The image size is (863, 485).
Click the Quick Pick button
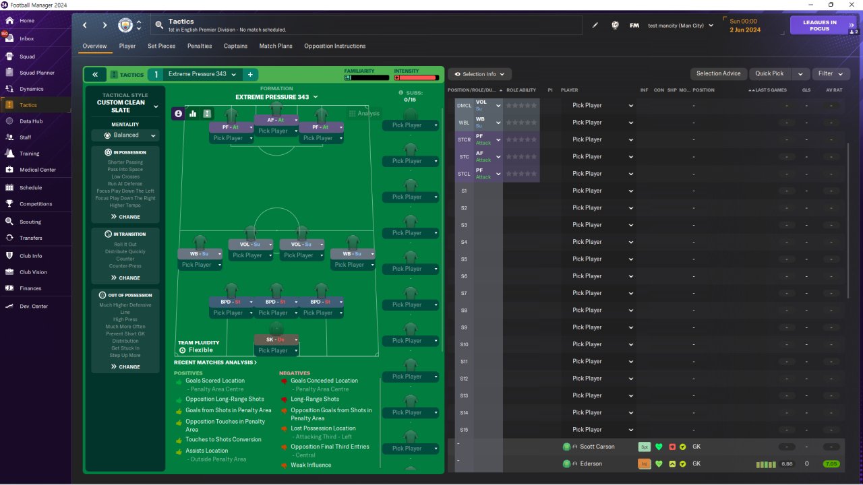pyautogui.click(x=770, y=74)
